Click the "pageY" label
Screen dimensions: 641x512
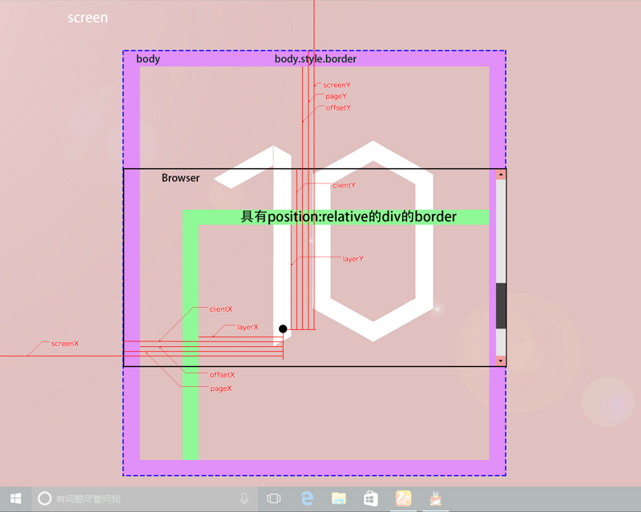336,96
